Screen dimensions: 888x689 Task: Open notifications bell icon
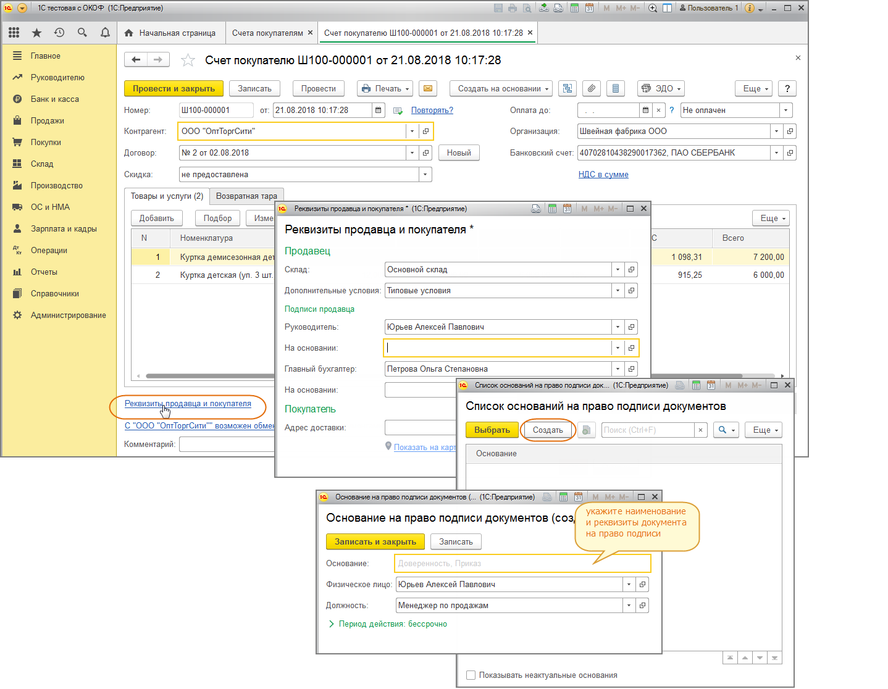[x=105, y=33]
